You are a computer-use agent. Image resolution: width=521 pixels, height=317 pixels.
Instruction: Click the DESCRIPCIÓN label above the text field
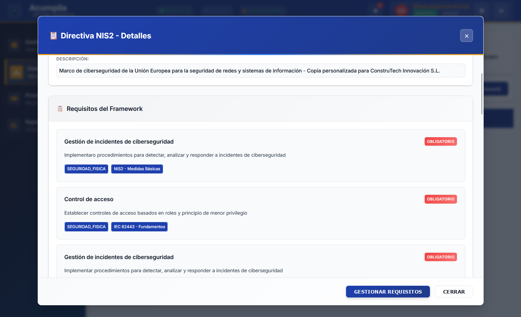click(x=73, y=59)
